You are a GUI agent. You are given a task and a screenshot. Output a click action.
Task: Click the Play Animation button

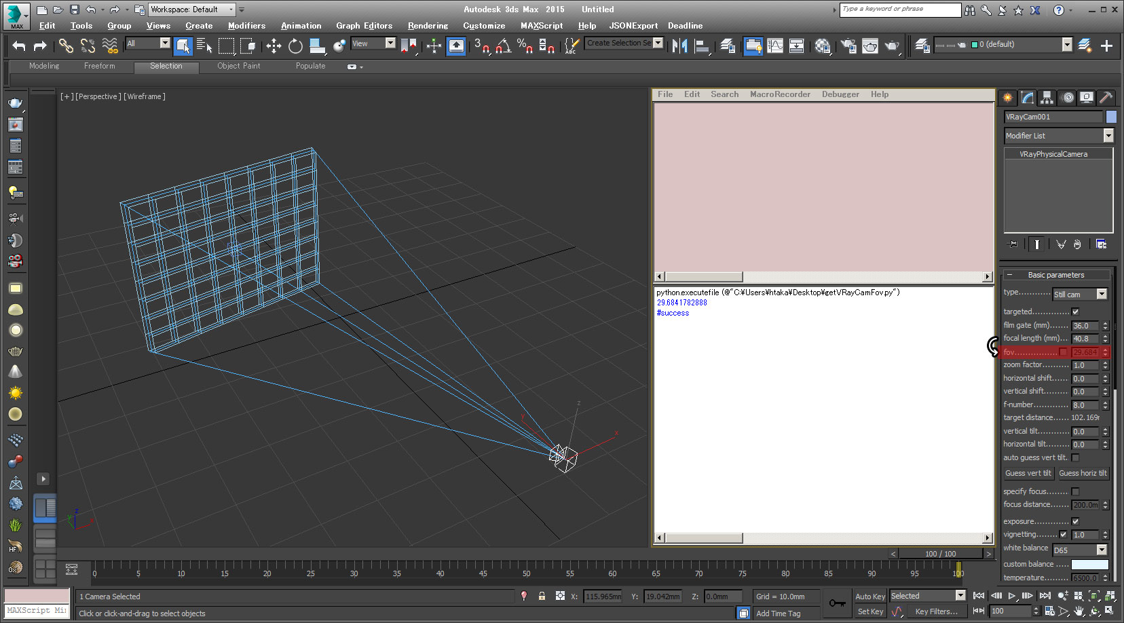(x=1012, y=596)
